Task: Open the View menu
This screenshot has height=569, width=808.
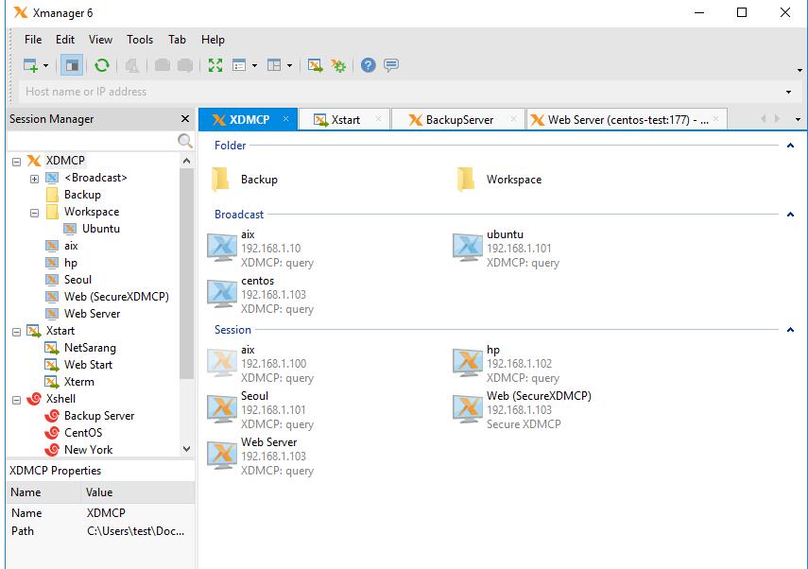Action: [100, 40]
